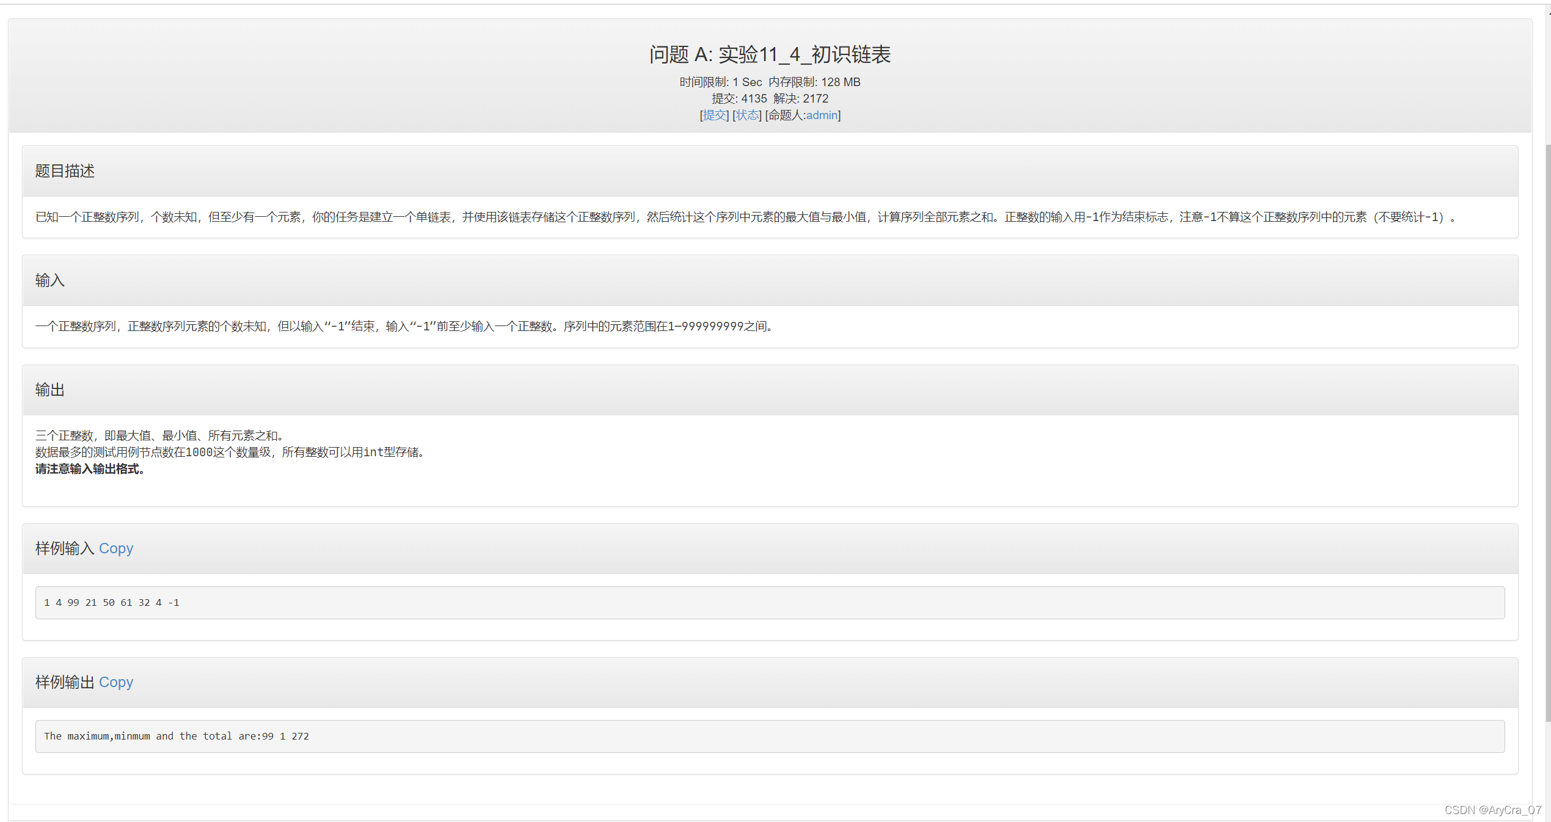Click inside the sample input code box
Image resolution: width=1551 pixels, height=822 pixels.
click(770, 603)
